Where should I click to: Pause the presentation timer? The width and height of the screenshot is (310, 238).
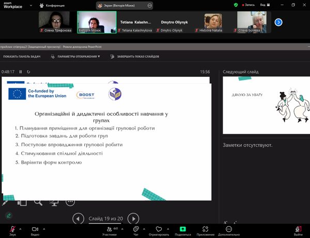point(21,72)
